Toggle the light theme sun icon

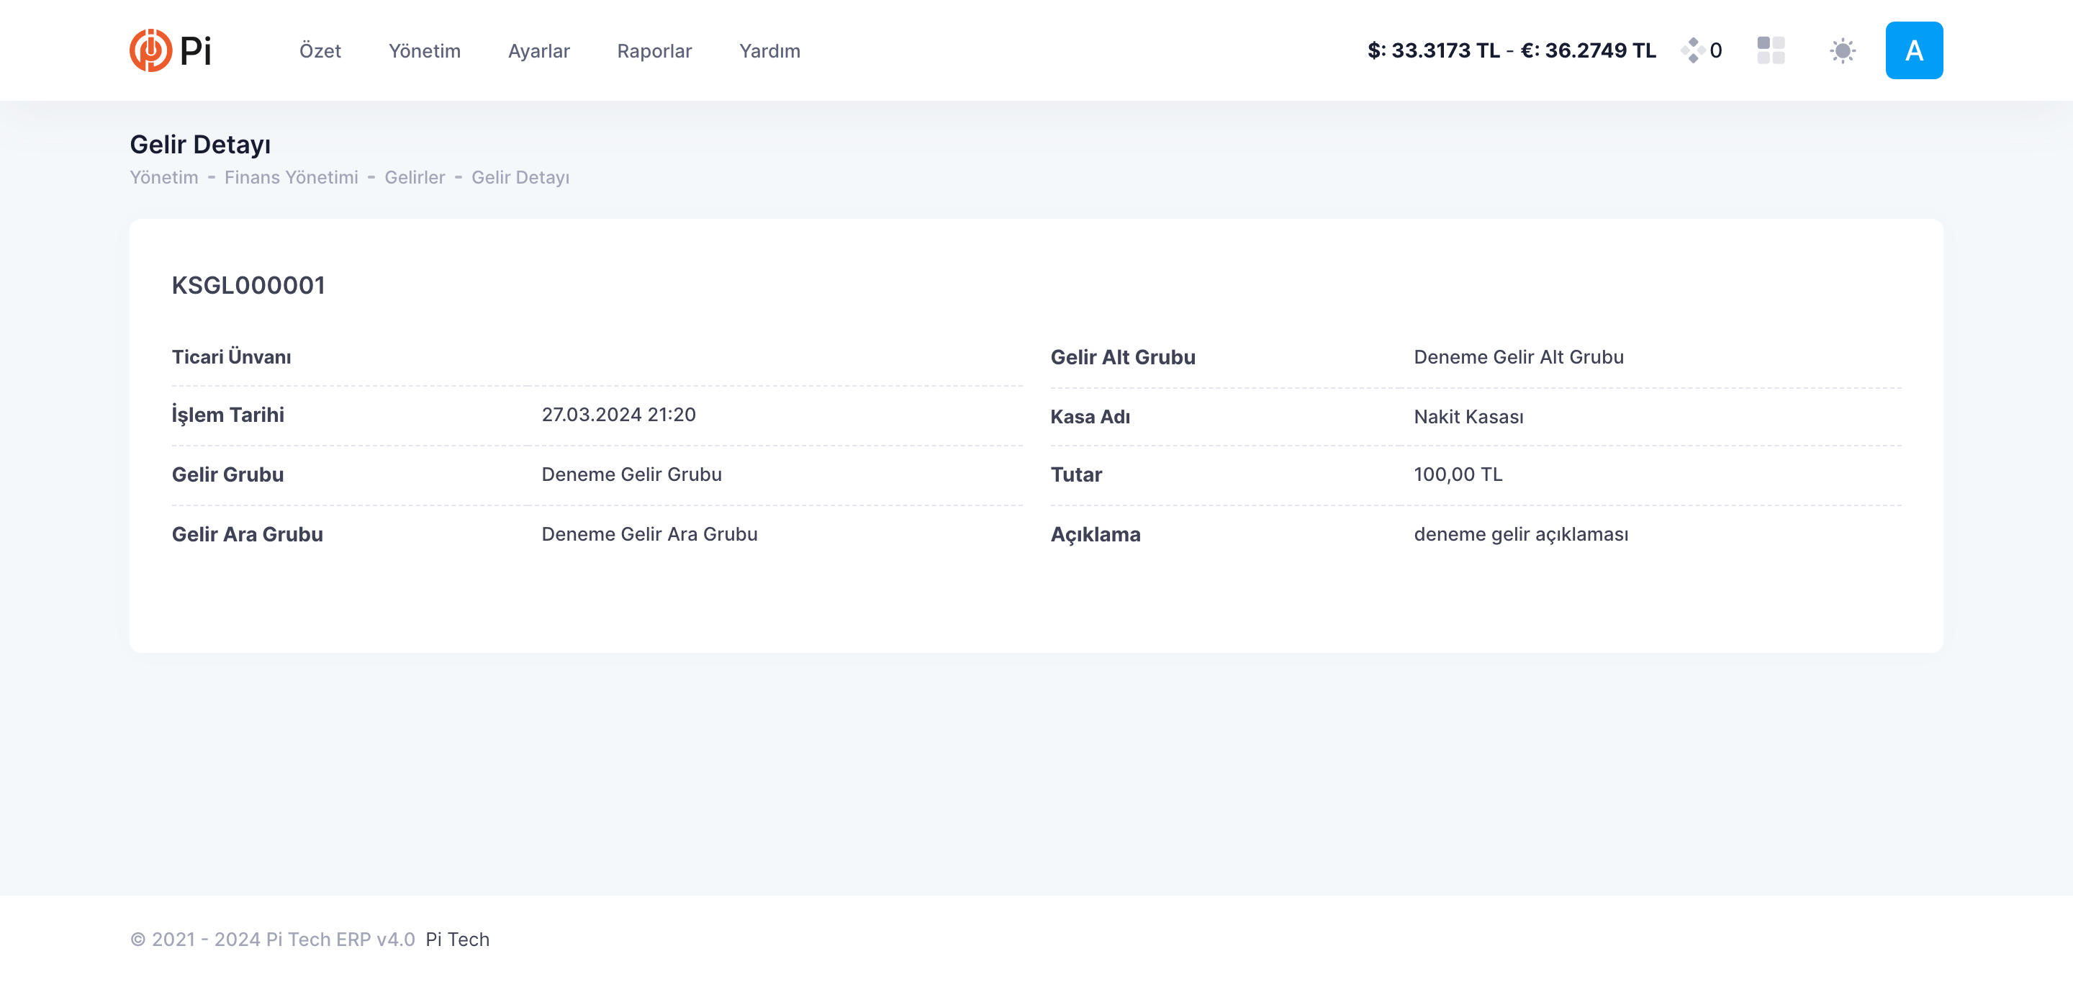(x=1842, y=50)
